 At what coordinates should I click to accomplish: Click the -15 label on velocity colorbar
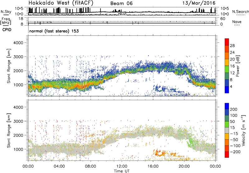click(234, 134)
